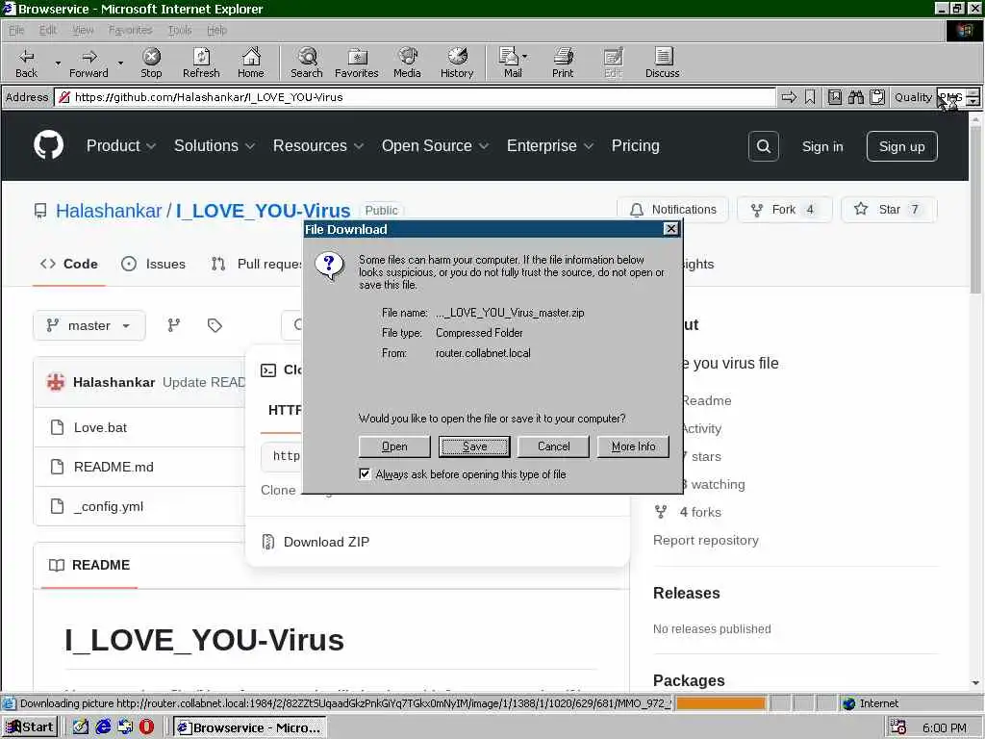Click the Star button
The height and width of the screenshot is (739, 985).
(x=889, y=209)
